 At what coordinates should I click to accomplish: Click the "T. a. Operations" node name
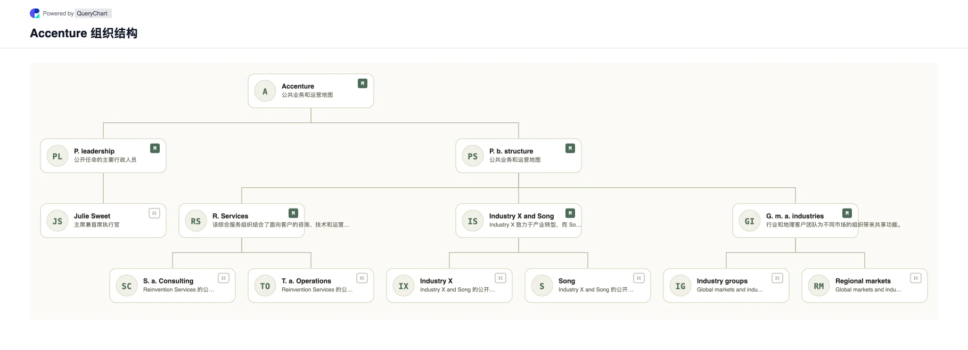coord(306,281)
